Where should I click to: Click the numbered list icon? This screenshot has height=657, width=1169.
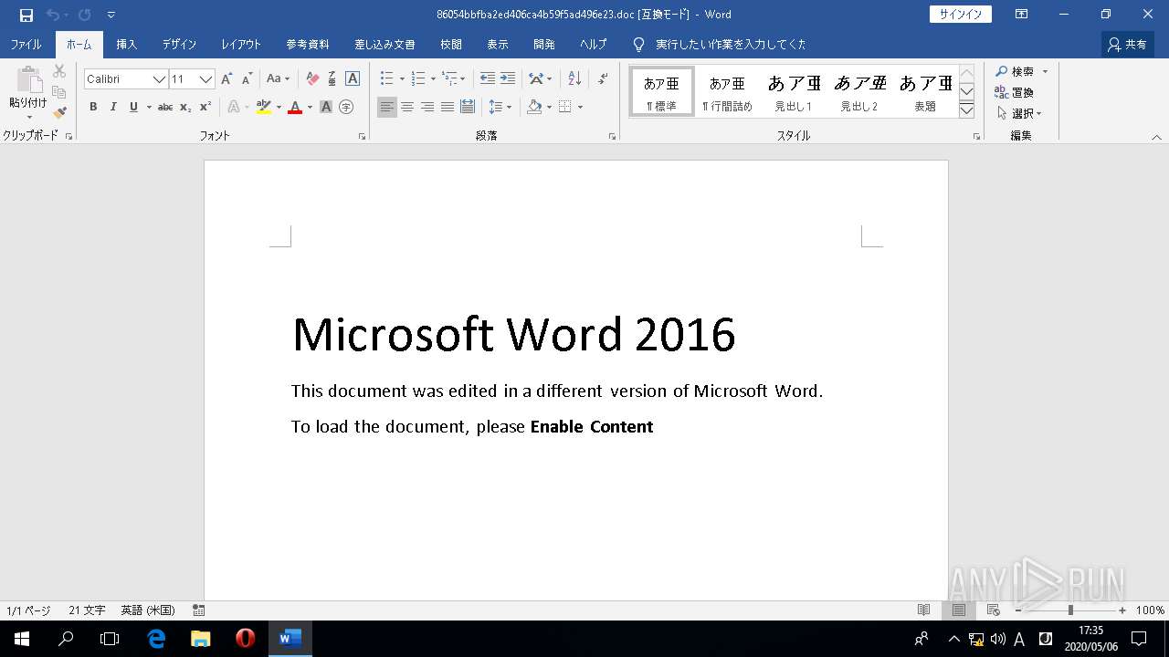(418, 78)
